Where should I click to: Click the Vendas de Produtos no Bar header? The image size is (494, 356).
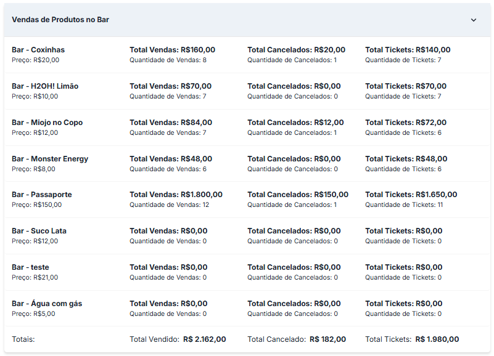pos(247,20)
